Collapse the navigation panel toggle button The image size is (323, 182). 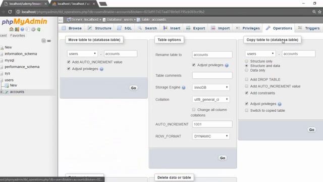[x=61, y=20]
